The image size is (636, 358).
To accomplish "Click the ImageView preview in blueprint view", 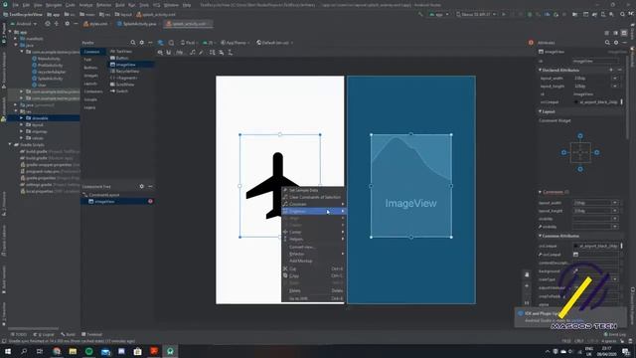I will [x=410, y=186].
